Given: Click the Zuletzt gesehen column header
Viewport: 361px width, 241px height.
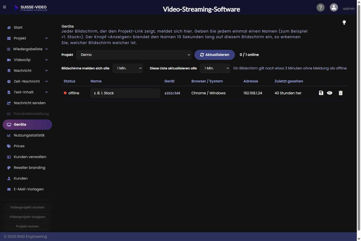Looking at the screenshot, I should 289,81.
